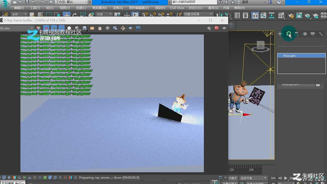Expand the chevron beside frame buffer status
This screenshot has height=184, width=327.
[x=226, y=177]
